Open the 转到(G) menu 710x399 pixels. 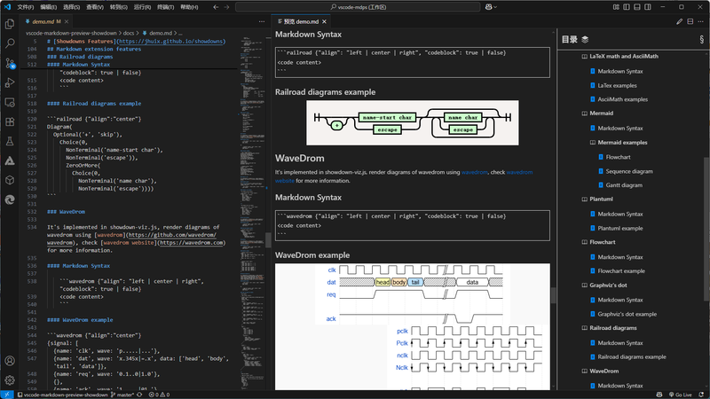118,7
